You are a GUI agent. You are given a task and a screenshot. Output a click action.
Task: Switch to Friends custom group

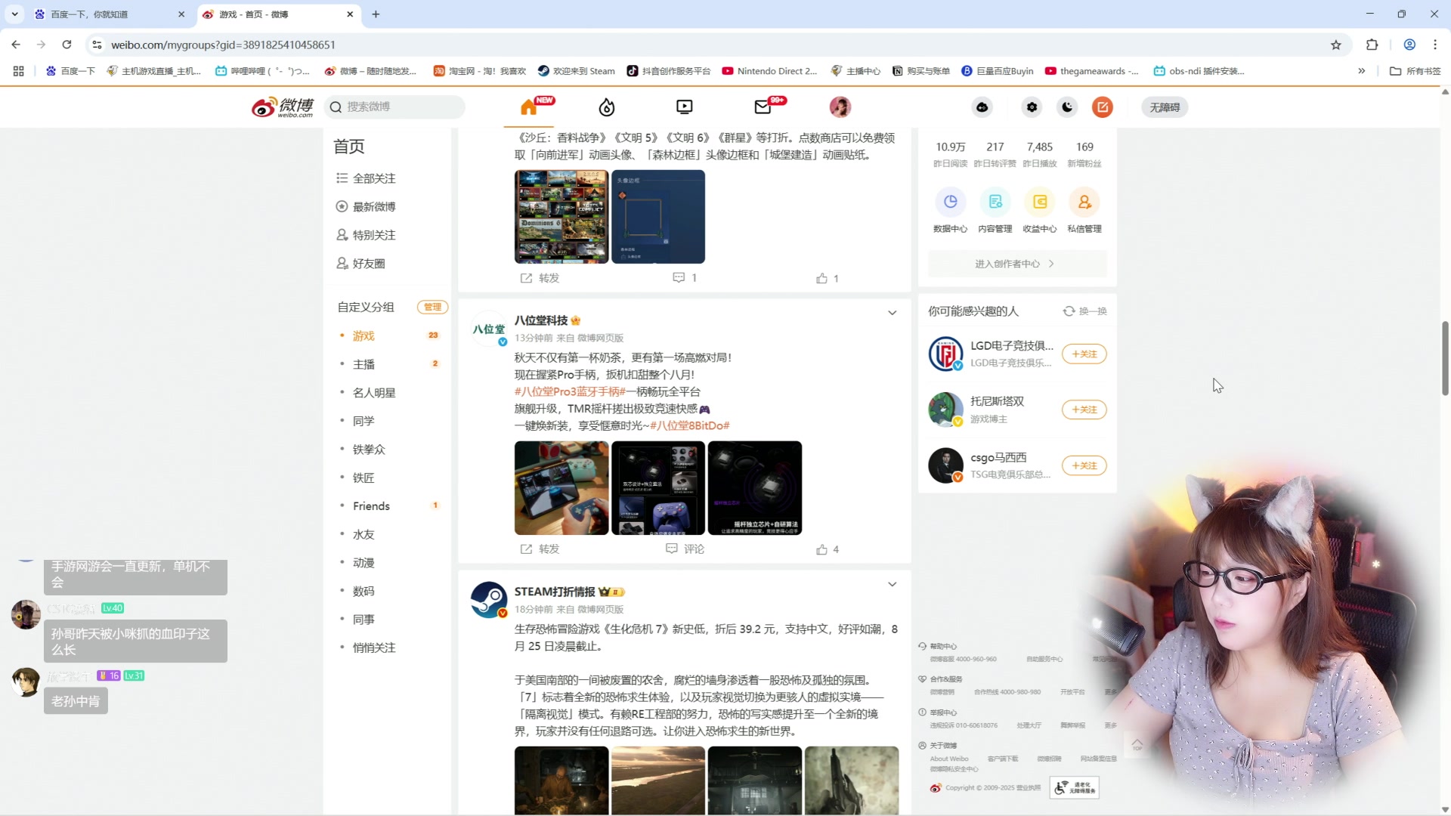[371, 506]
